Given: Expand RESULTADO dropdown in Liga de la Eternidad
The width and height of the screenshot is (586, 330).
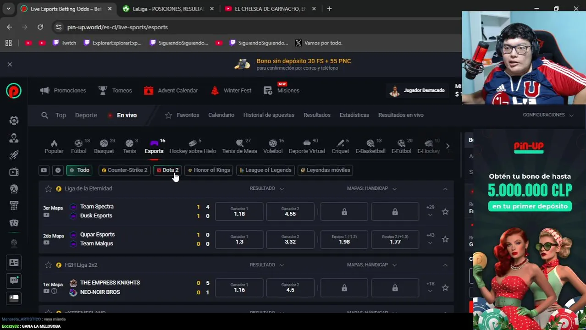Looking at the screenshot, I should pos(267,188).
